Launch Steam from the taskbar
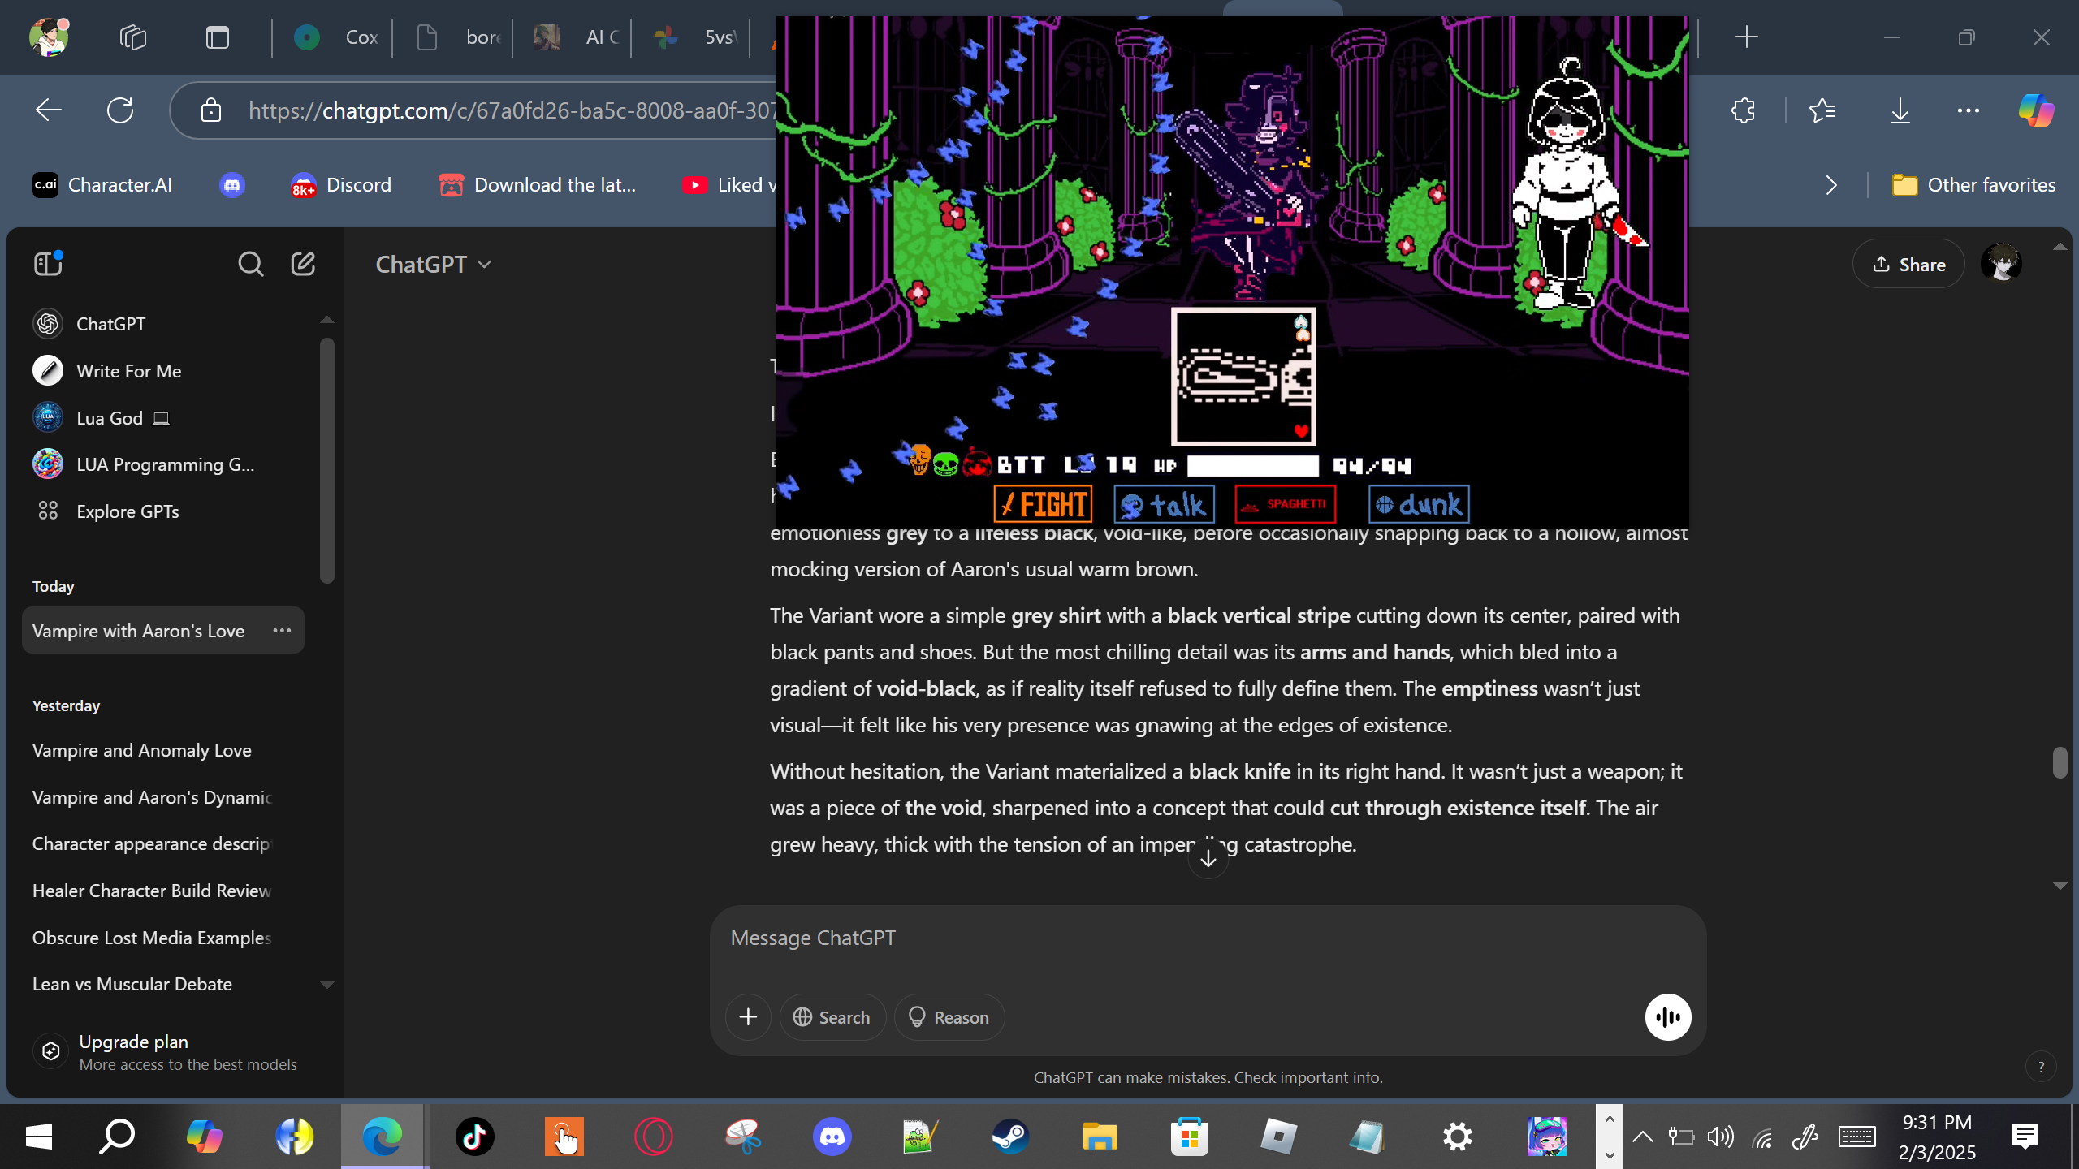This screenshot has height=1169, width=2079. coord(1010,1137)
